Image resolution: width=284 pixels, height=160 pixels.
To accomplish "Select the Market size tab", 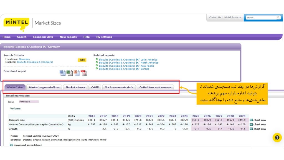I will point(15,87).
